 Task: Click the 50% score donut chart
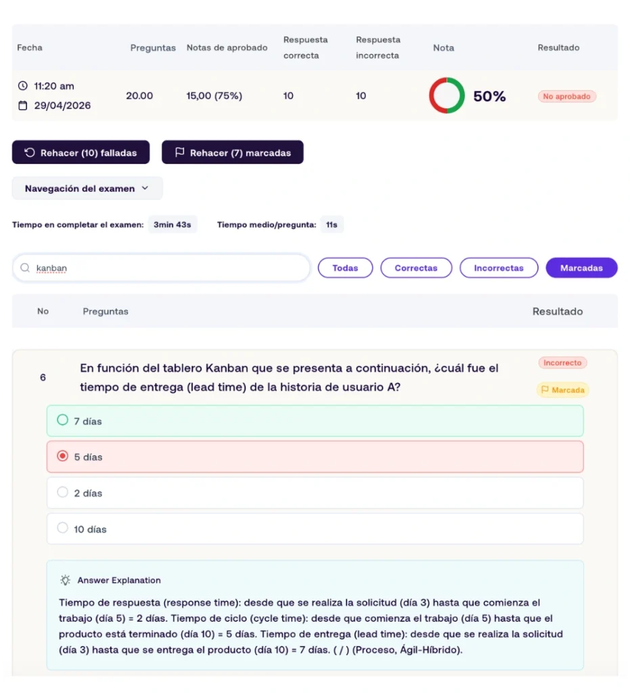click(x=447, y=95)
